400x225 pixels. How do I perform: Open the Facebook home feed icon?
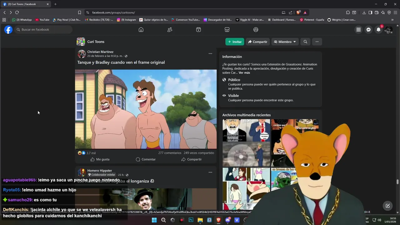tap(141, 29)
